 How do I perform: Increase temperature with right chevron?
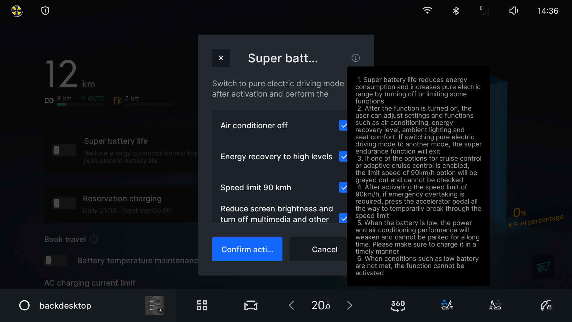click(x=349, y=305)
